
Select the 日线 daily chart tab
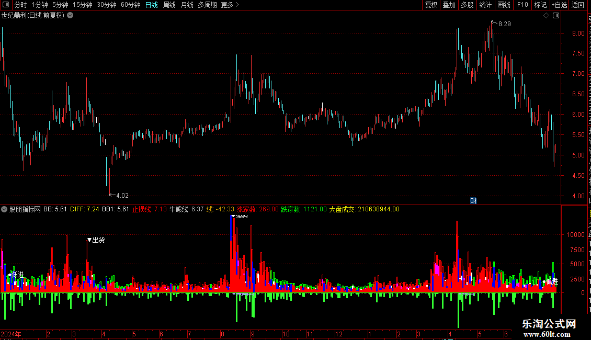tap(152, 5)
